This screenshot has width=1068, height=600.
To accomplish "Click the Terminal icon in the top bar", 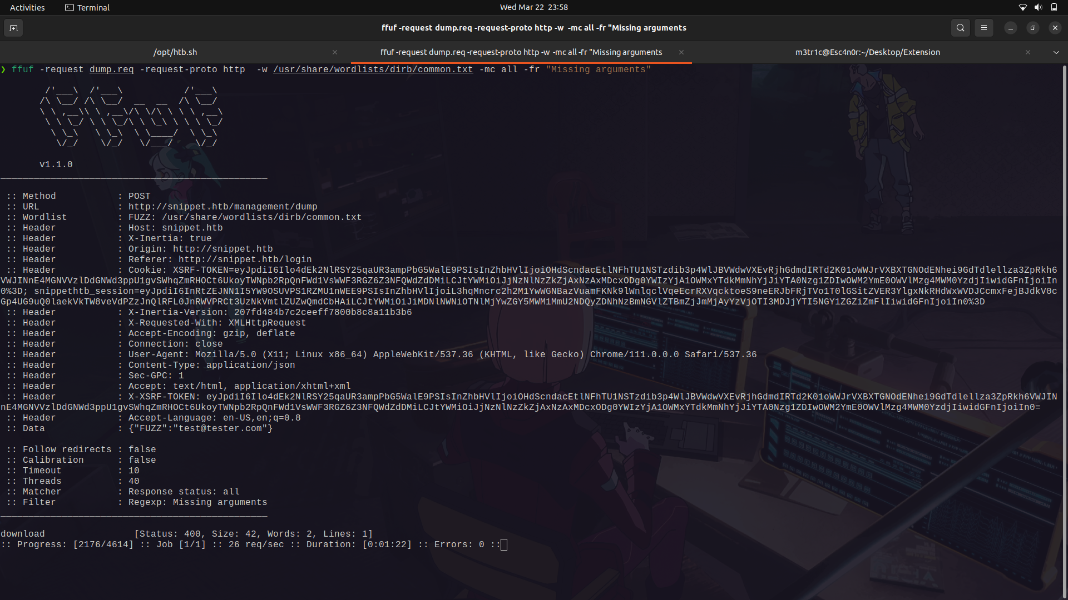I will coord(70,7).
